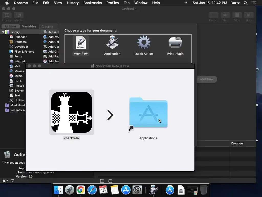This screenshot has height=197, width=262.
Task: Open the Untitled title dropdown
Action: pos(129,9)
